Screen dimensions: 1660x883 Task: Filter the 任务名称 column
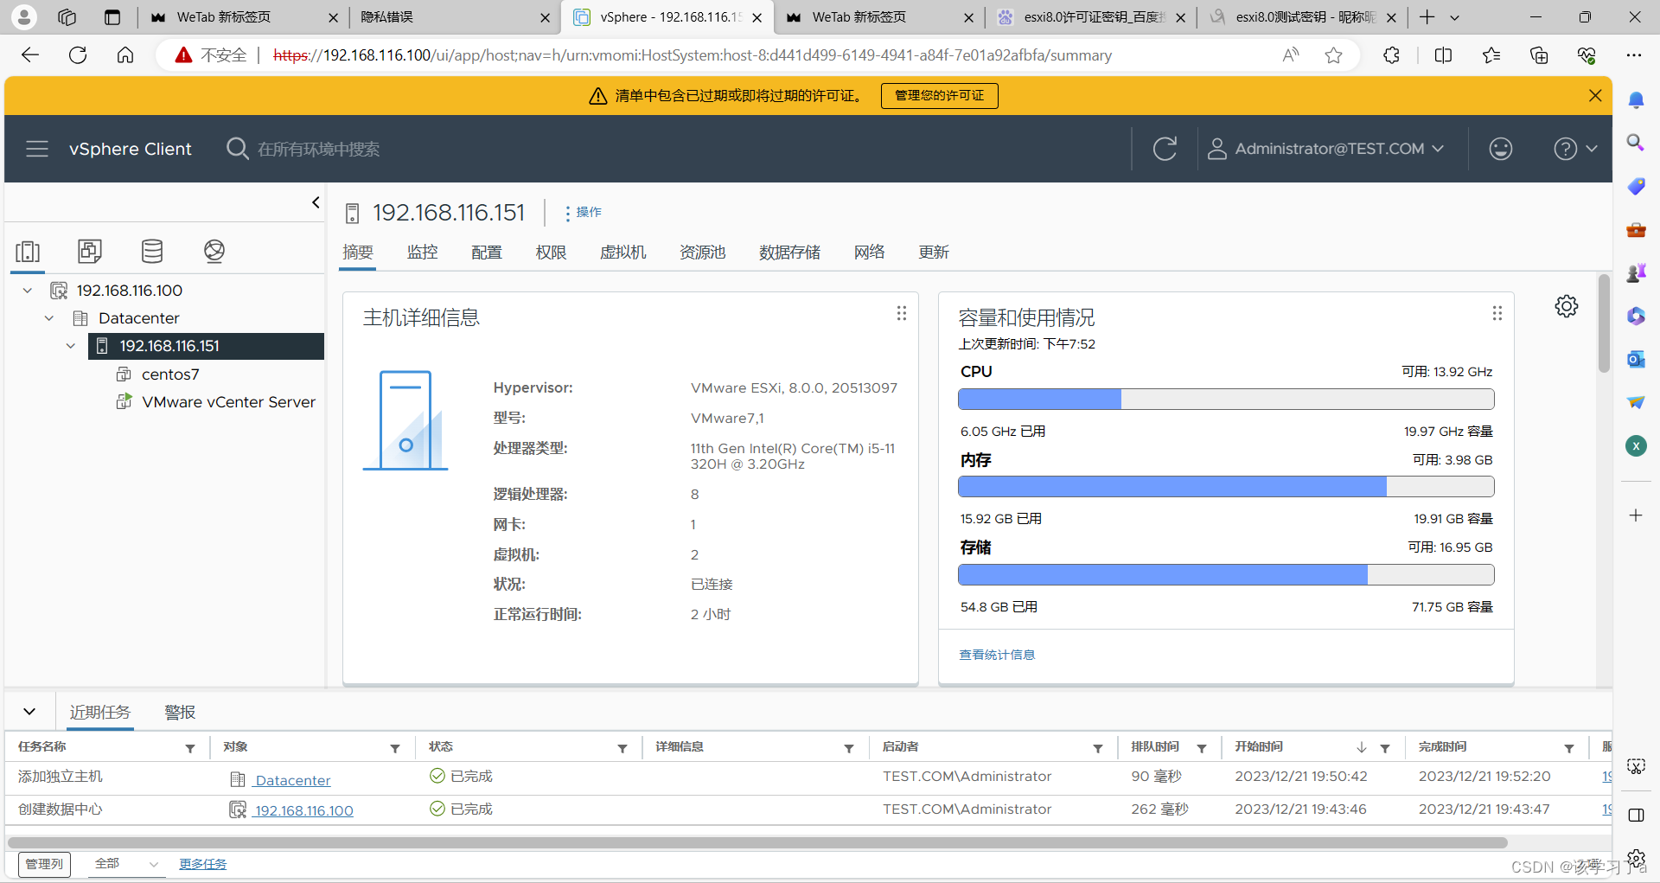tap(190, 749)
